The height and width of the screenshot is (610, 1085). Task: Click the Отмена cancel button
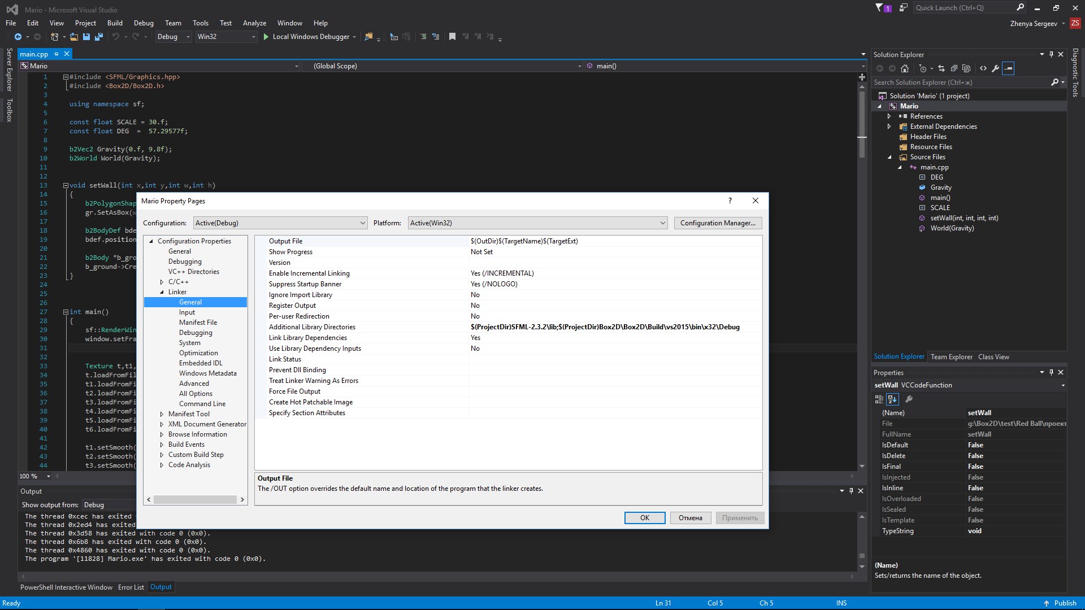coord(691,518)
